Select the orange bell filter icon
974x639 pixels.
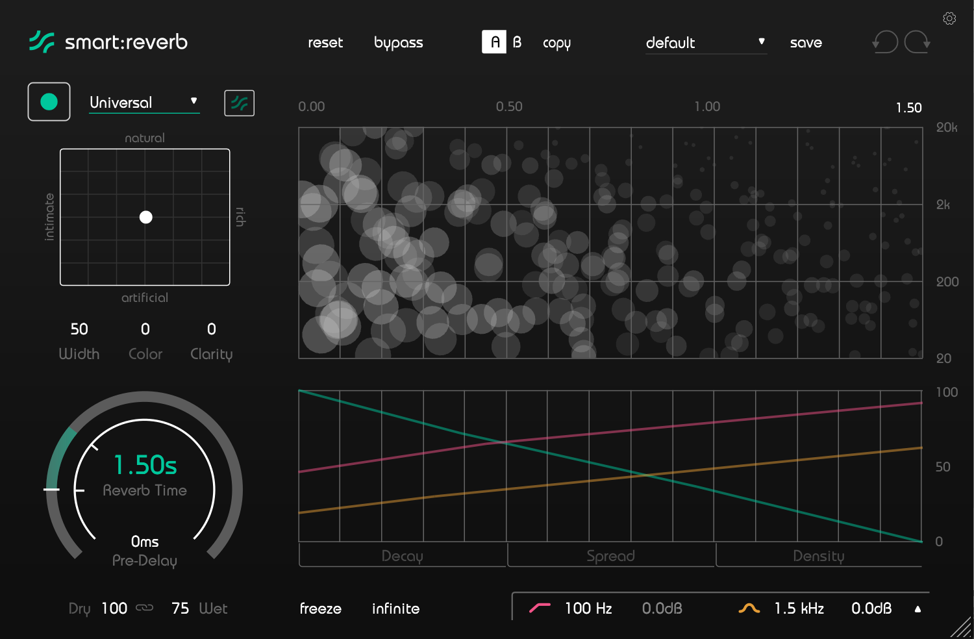coord(749,608)
